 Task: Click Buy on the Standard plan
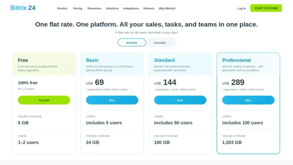tap(180, 100)
